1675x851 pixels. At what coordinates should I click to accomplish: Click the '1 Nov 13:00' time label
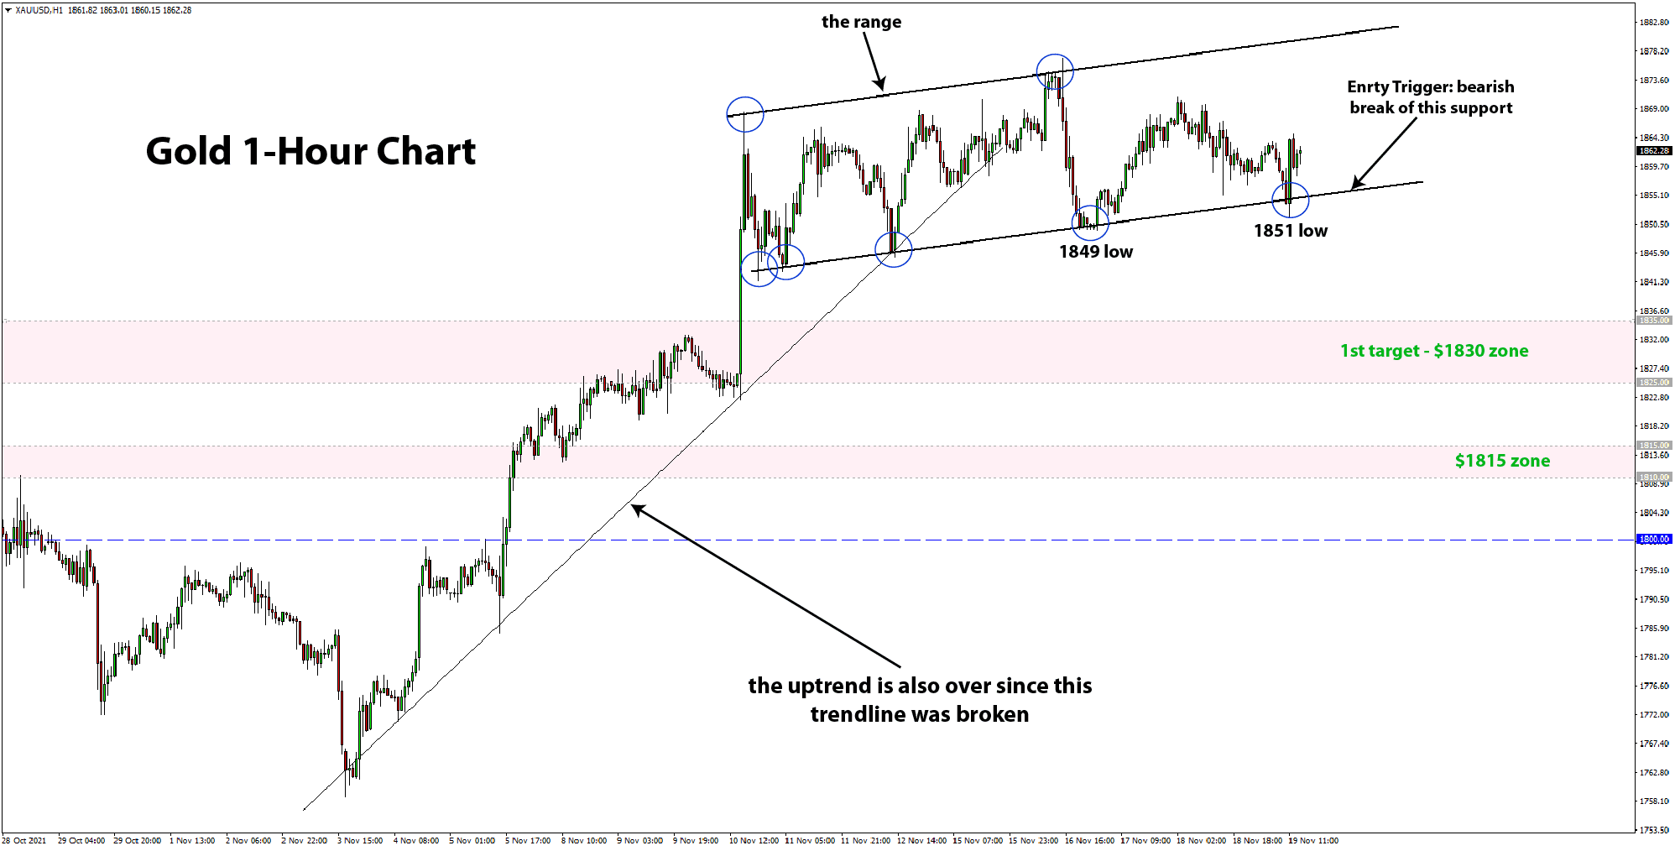coord(192,841)
